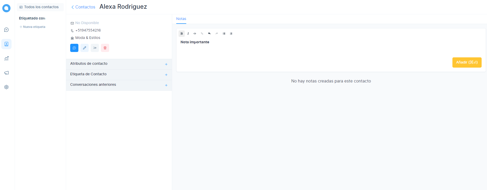This screenshot has width=487, height=190.
Task: Click the merge contact double-arrow icon
Action: 95,48
